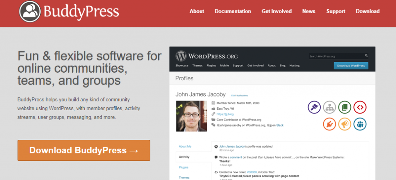Select Themes in the WordPress.org dark menu
Image resolution: width=396 pixels, height=180 pixels.
pyautogui.click(x=198, y=66)
